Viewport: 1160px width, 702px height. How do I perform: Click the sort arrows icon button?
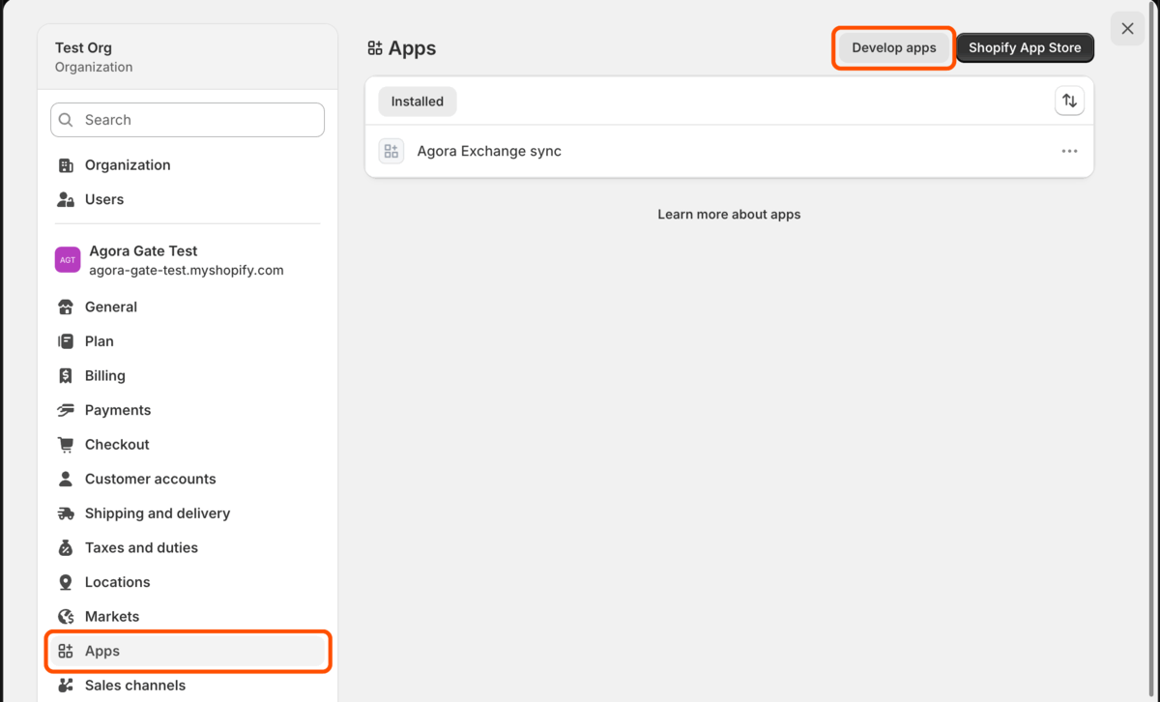pos(1069,101)
